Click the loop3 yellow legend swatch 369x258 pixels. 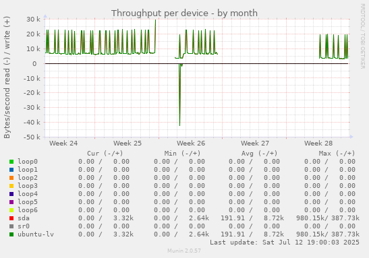(x=11, y=186)
